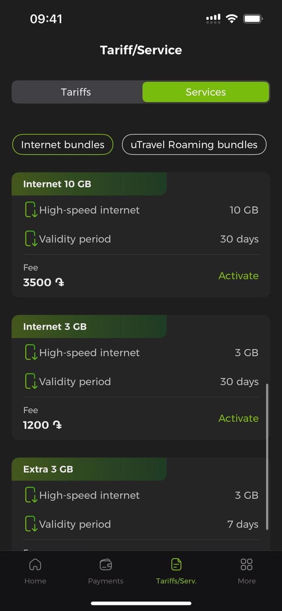Tap Validity period icon in Extra 3 GB
Screen dimensions: 282x611
[x=31, y=524]
